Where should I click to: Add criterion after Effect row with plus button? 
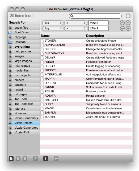pyautogui.click(x=128, y=29)
